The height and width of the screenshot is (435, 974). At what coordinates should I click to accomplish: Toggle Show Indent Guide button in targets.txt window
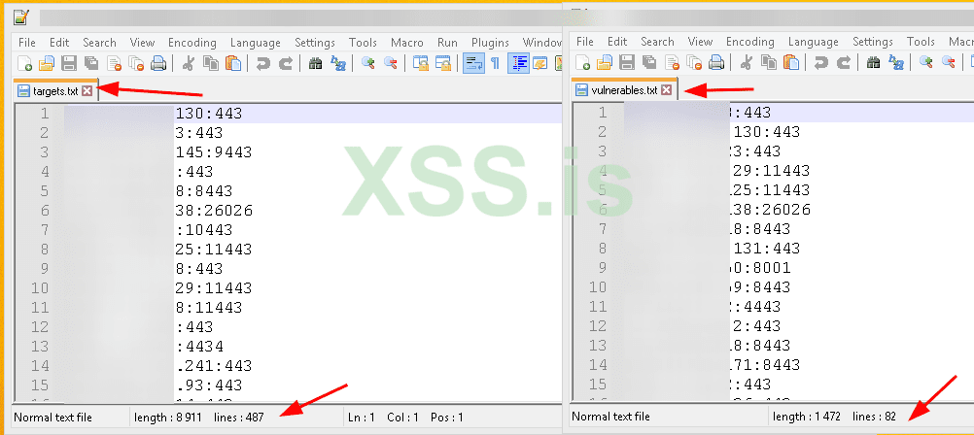(x=519, y=63)
